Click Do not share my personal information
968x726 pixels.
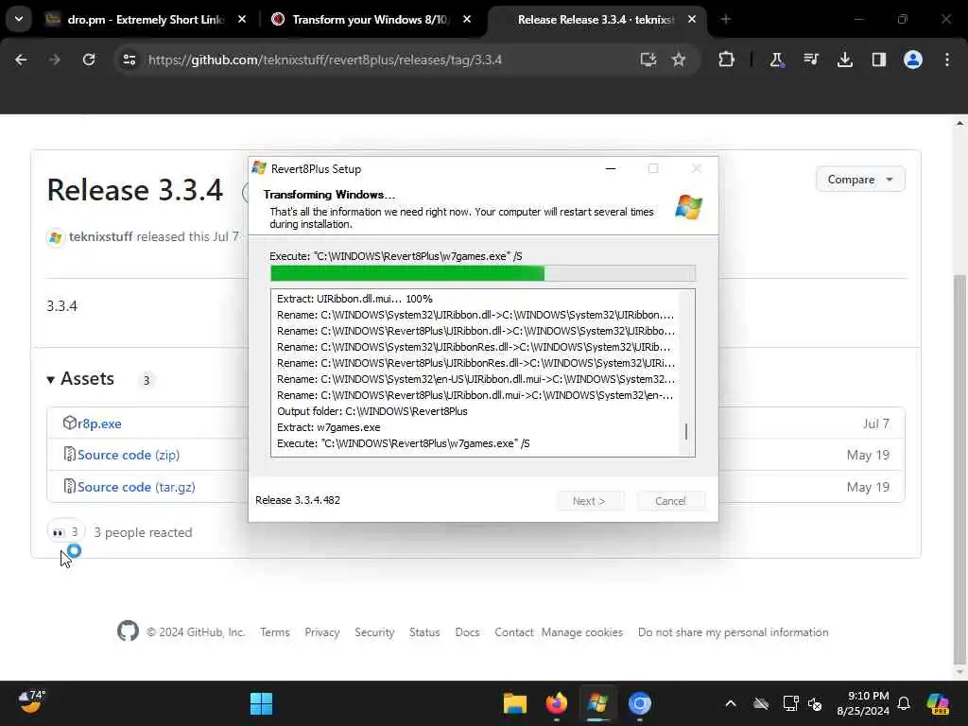coord(734,632)
